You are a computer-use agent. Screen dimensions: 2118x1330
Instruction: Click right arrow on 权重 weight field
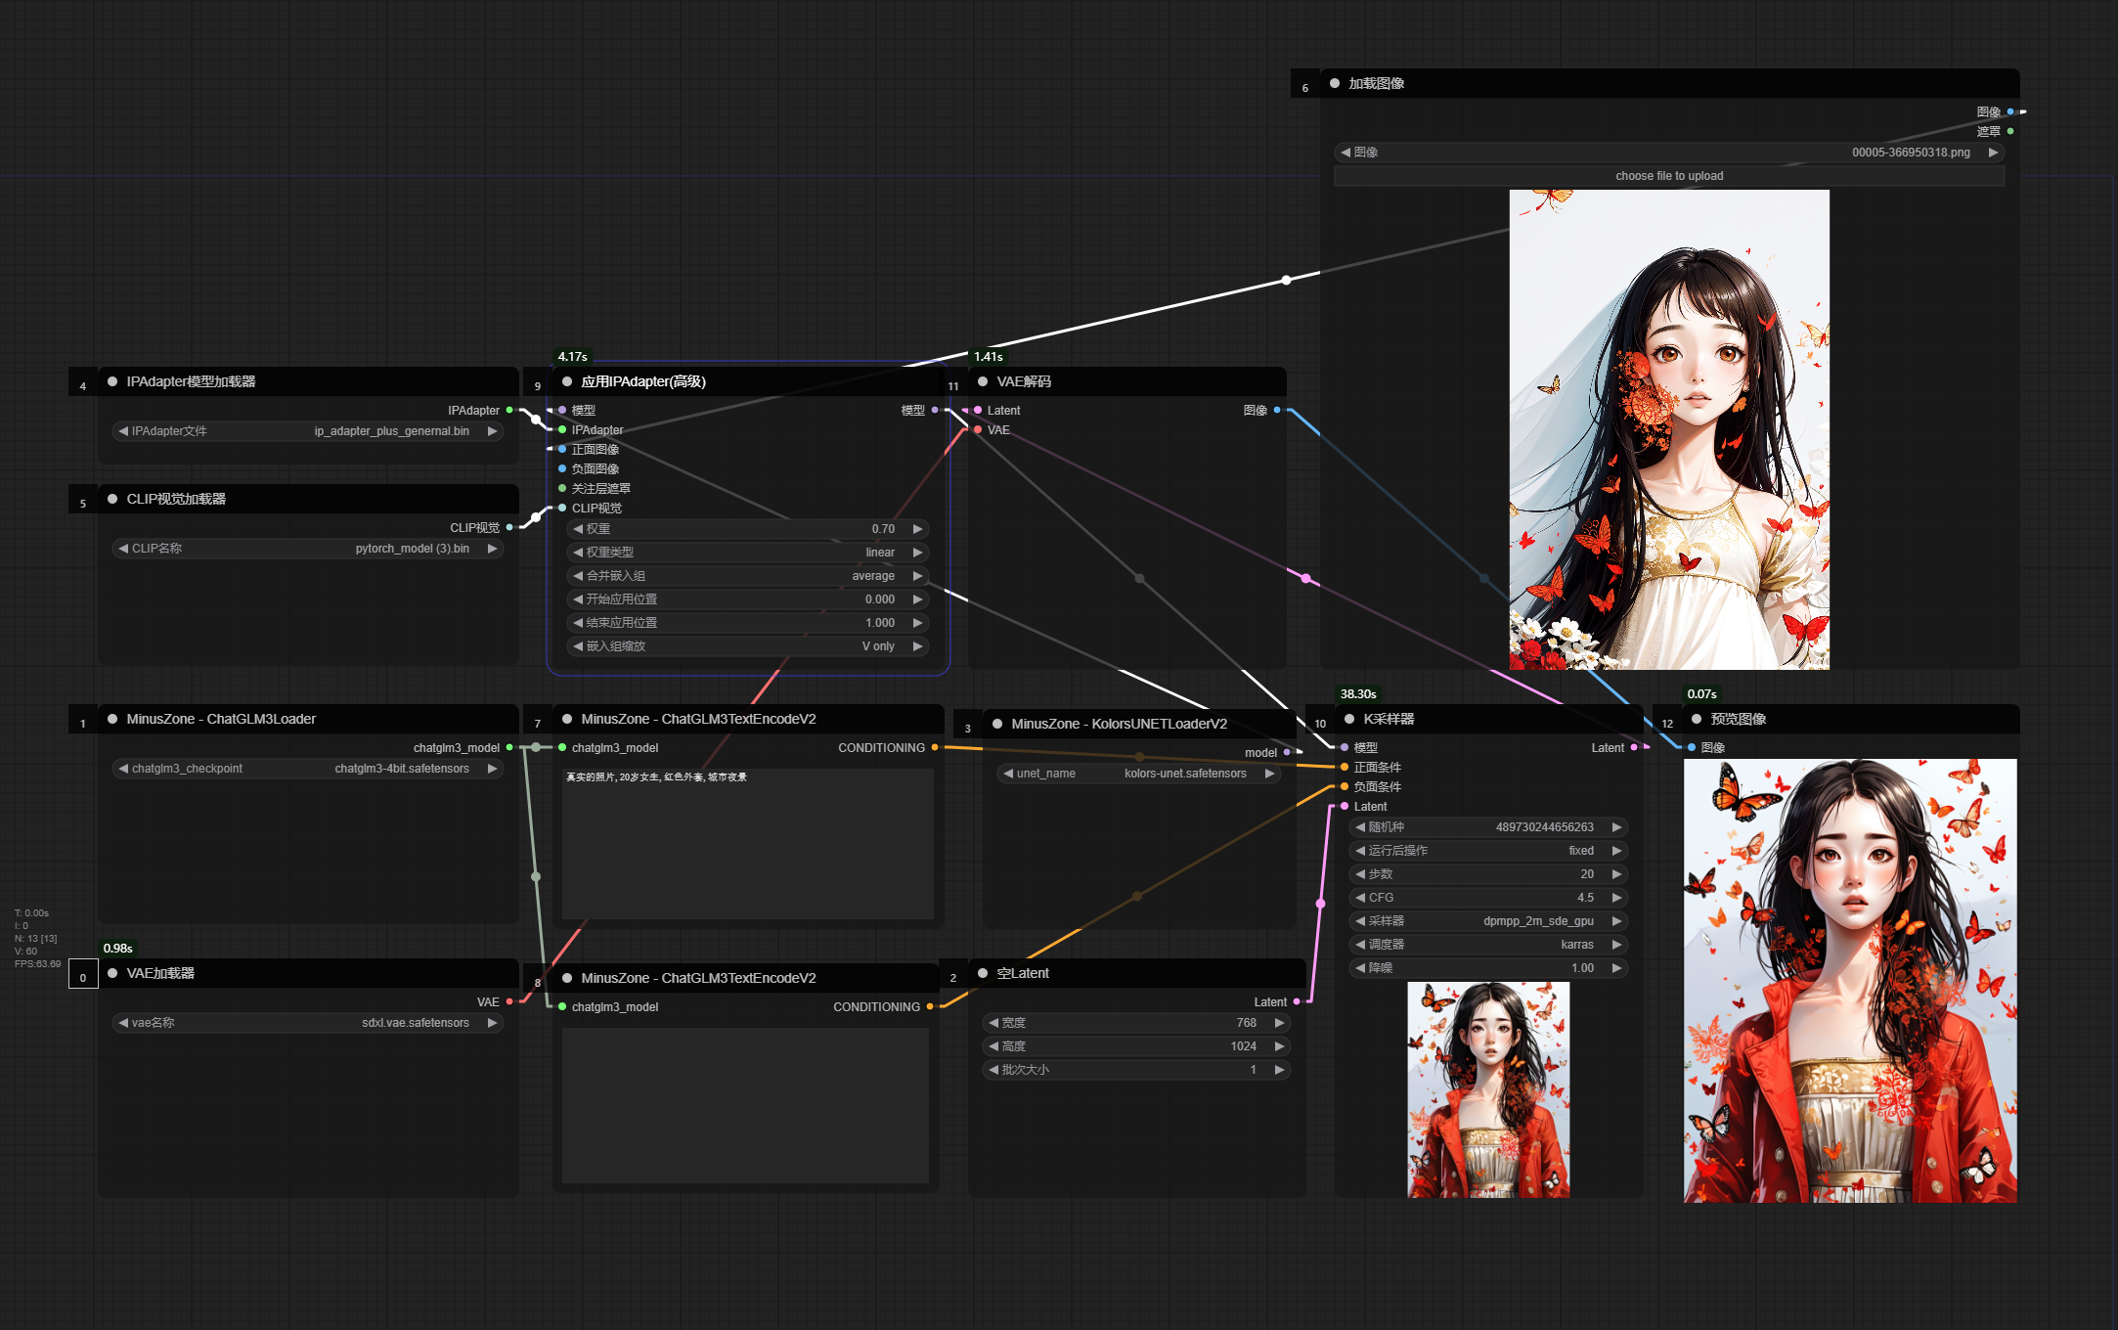(x=917, y=529)
